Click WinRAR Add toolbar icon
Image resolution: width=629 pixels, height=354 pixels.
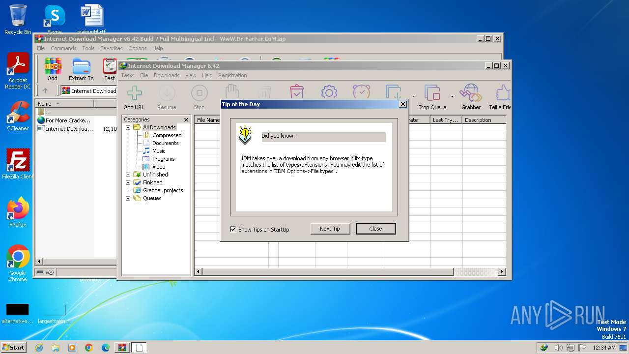click(x=53, y=69)
